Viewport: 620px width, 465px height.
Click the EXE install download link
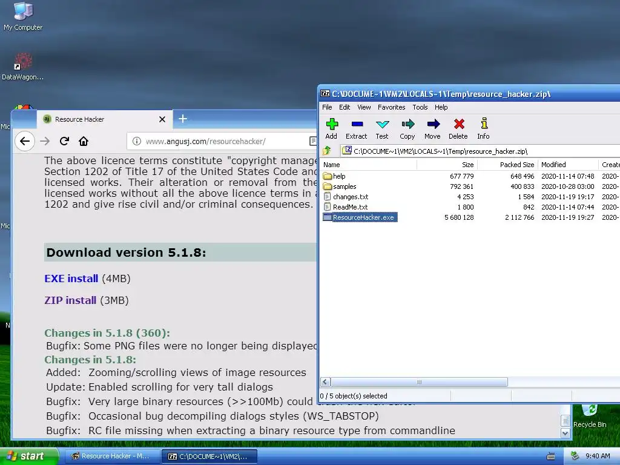pos(71,279)
